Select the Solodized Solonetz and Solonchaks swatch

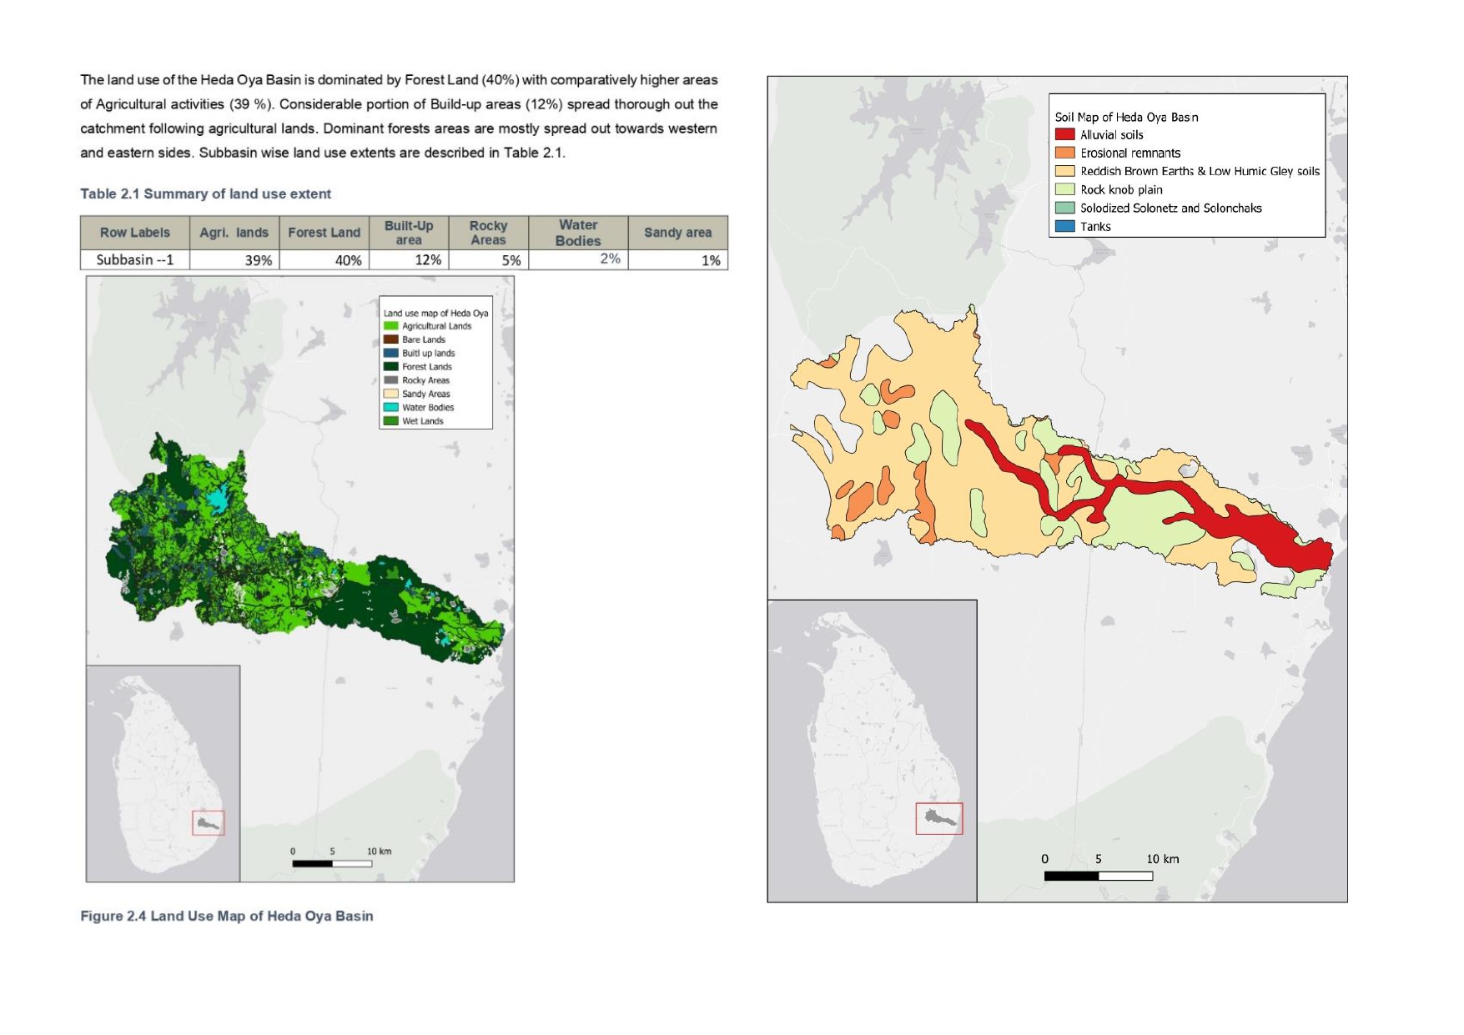coord(1064,208)
